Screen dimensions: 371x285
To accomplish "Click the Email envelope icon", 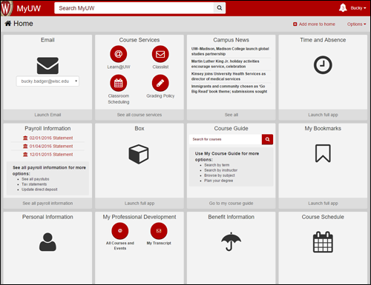I will click(47, 66).
